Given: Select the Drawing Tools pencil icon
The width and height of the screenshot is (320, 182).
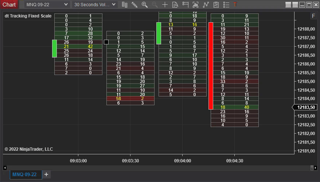Looking at the screenshot, I should (x=134, y=4).
